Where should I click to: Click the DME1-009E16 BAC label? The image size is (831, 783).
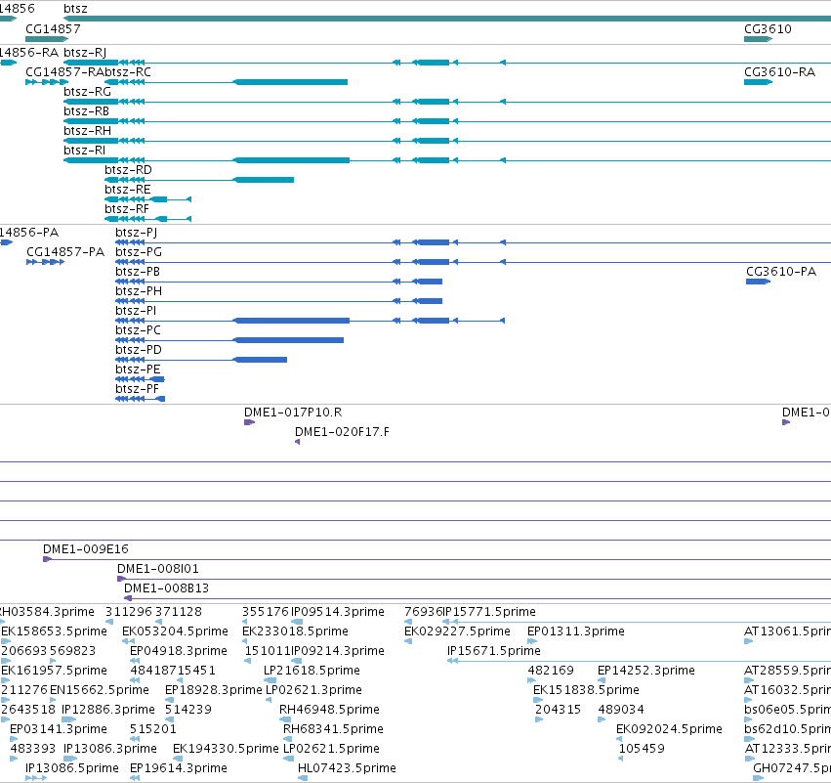(x=86, y=549)
